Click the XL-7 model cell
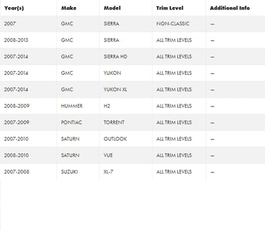 click(108, 172)
